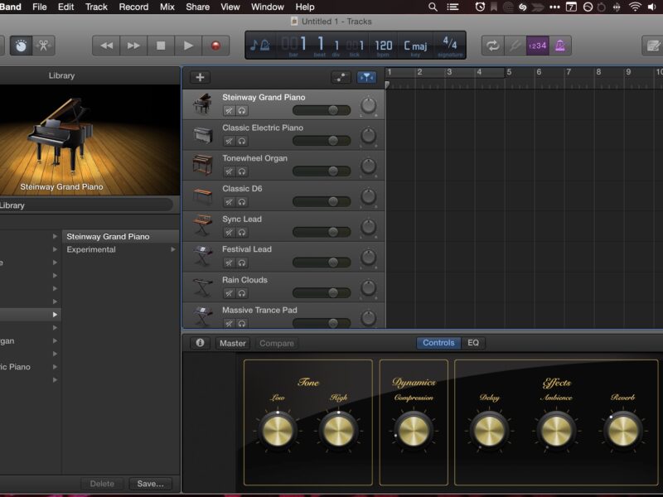
Task: Enable the cycle loop button
Action: (492, 46)
